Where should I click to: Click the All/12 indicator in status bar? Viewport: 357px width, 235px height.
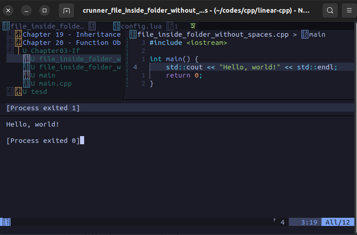(x=337, y=222)
